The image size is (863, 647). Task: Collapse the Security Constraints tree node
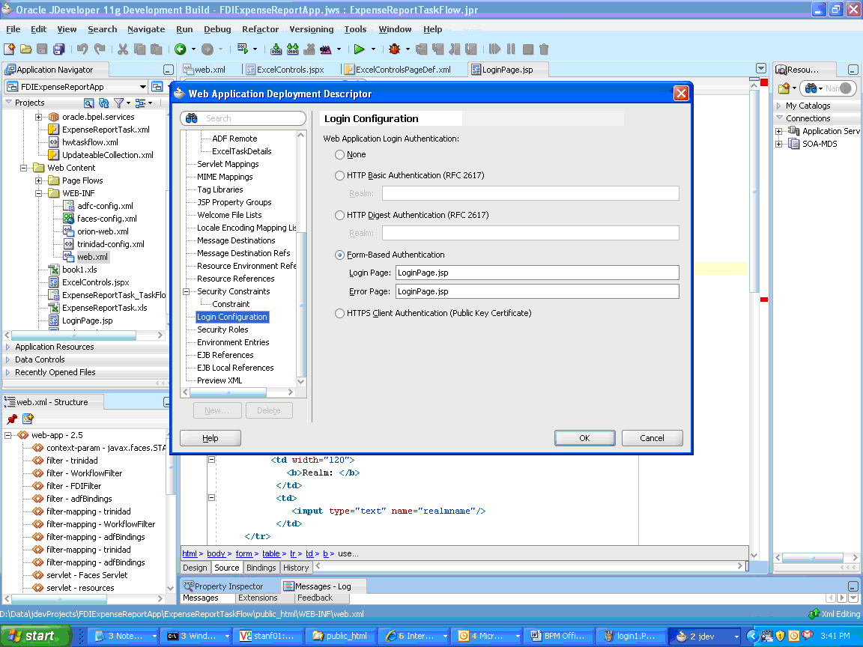187,291
